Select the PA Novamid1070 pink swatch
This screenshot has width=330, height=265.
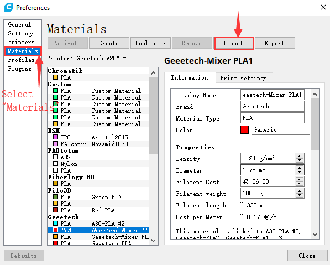[56, 144]
